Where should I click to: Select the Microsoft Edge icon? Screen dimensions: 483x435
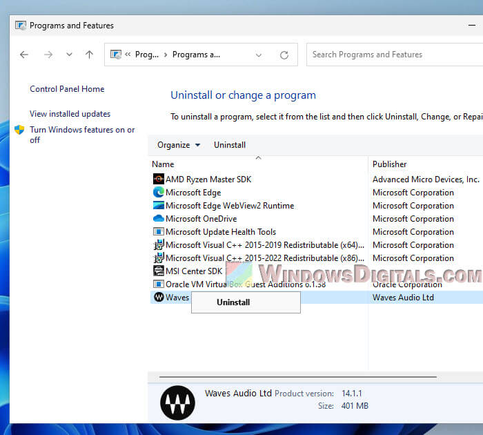tap(158, 193)
